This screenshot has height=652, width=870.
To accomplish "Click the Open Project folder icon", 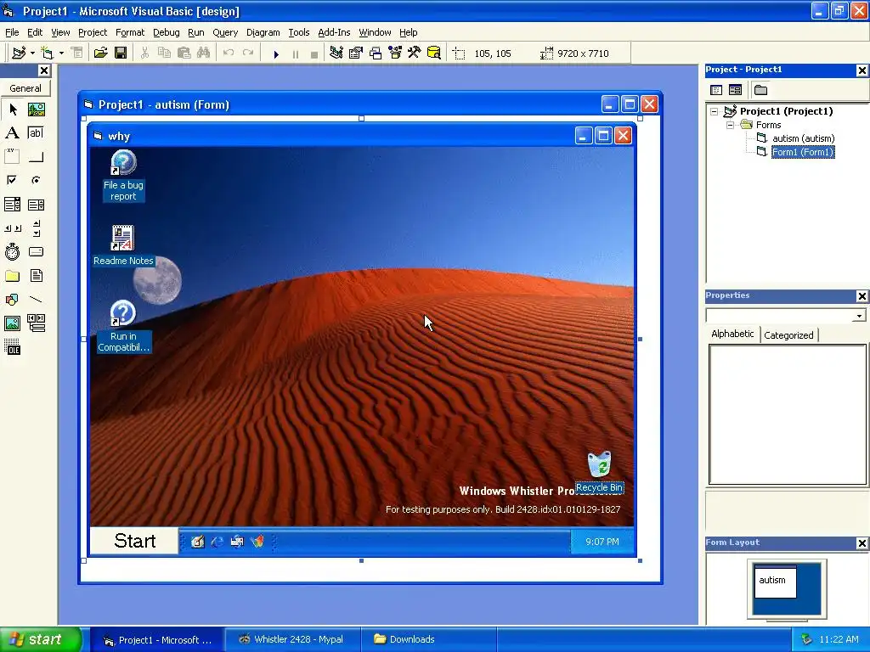I will (100, 53).
